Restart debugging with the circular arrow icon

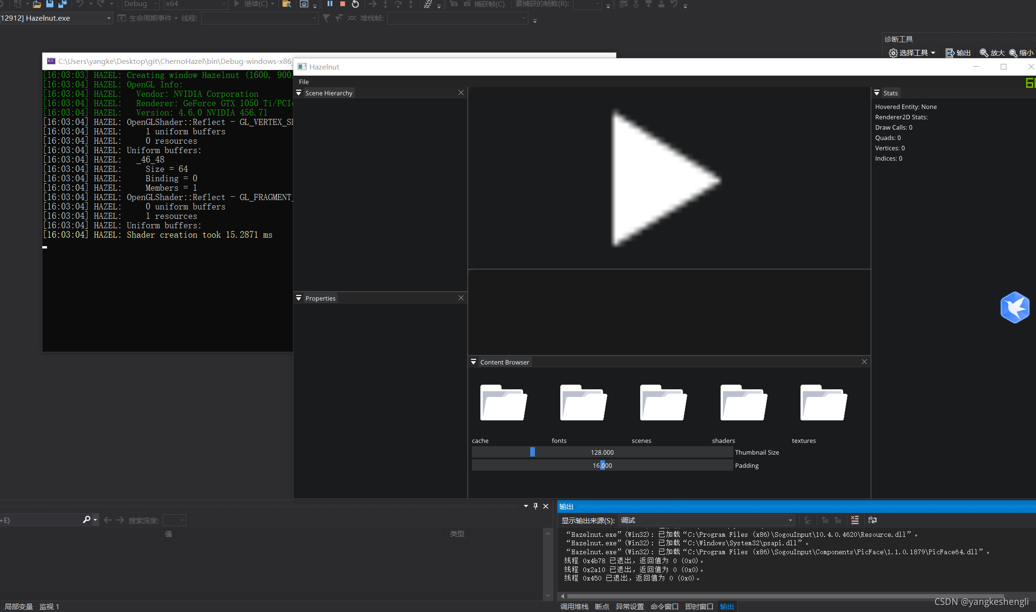[355, 4]
